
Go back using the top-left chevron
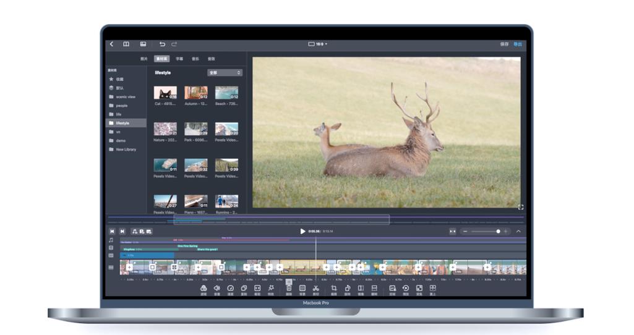(x=111, y=44)
